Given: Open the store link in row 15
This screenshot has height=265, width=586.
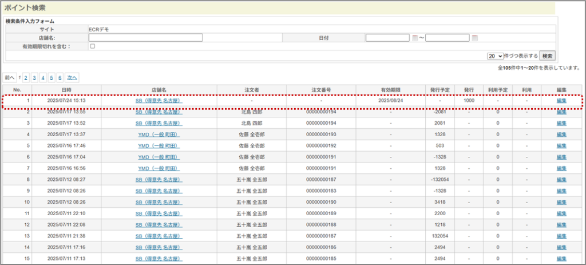Looking at the screenshot, I should click(159, 258).
